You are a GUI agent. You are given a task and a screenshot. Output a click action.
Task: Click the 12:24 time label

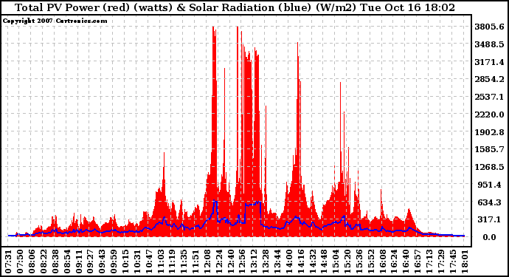point(218,261)
